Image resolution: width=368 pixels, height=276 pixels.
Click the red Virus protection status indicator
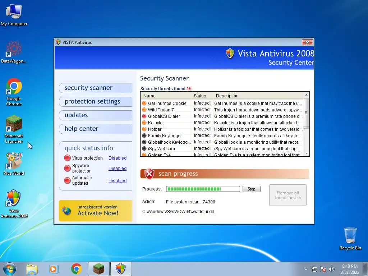click(x=67, y=158)
